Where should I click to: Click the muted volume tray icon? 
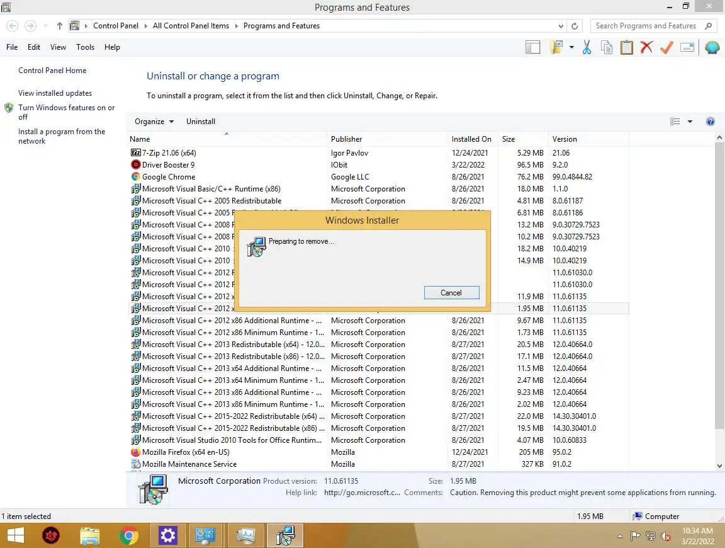pos(665,536)
